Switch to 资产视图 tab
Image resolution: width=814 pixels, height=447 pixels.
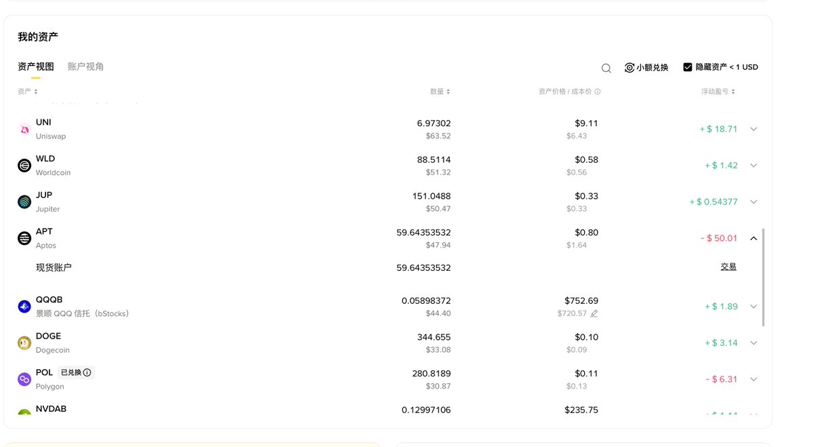click(36, 66)
